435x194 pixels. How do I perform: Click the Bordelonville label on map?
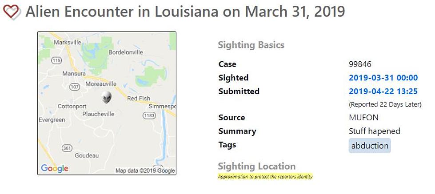(126, 52)
